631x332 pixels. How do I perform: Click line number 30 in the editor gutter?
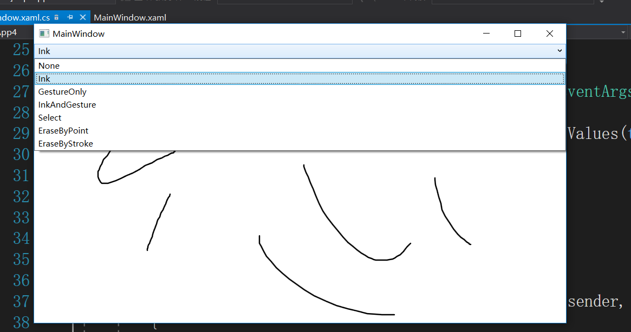point(22,155)
